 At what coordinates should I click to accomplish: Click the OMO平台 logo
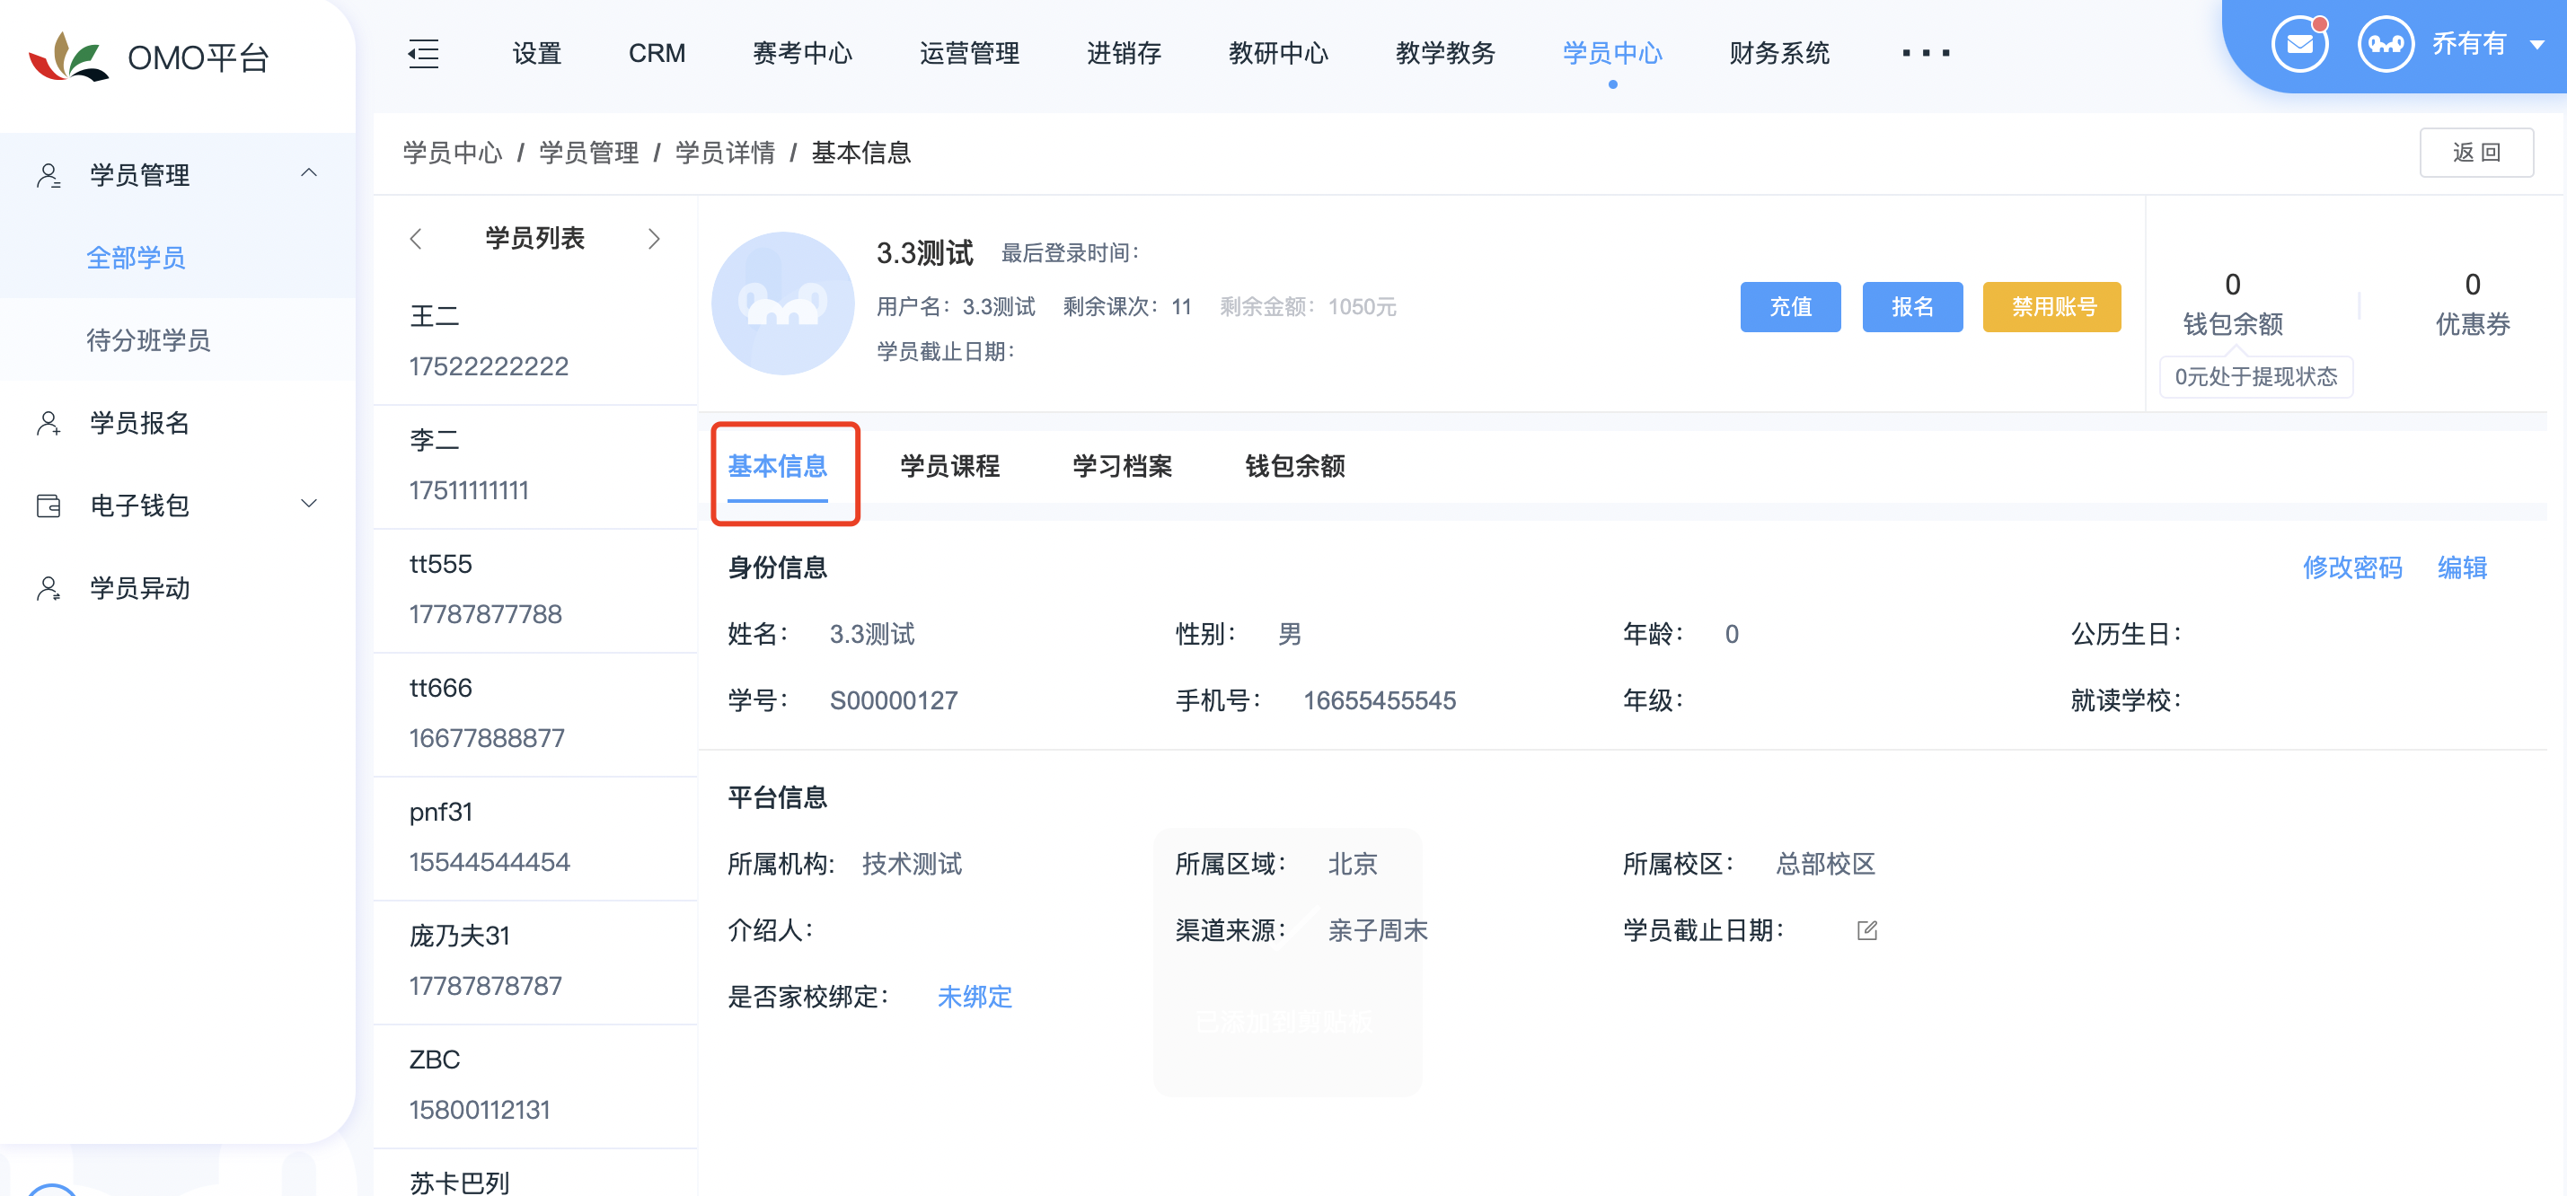click(x=149, y=57)
